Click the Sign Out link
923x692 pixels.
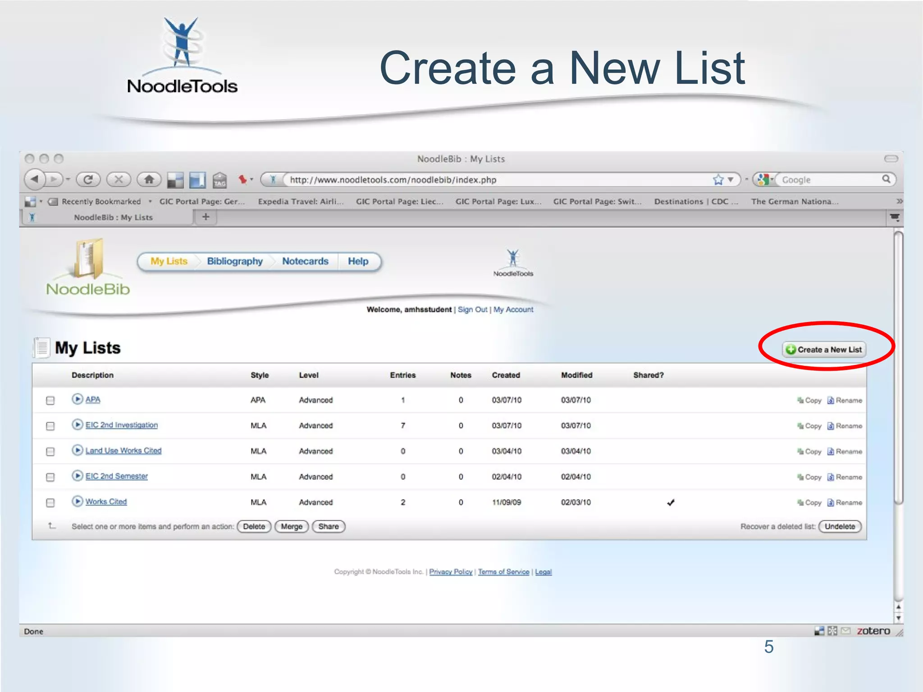click(472, 310)
